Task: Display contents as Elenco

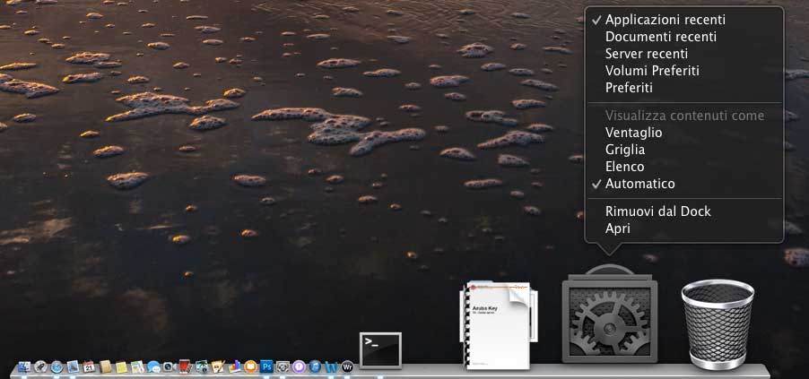Action: coord(624,167)
